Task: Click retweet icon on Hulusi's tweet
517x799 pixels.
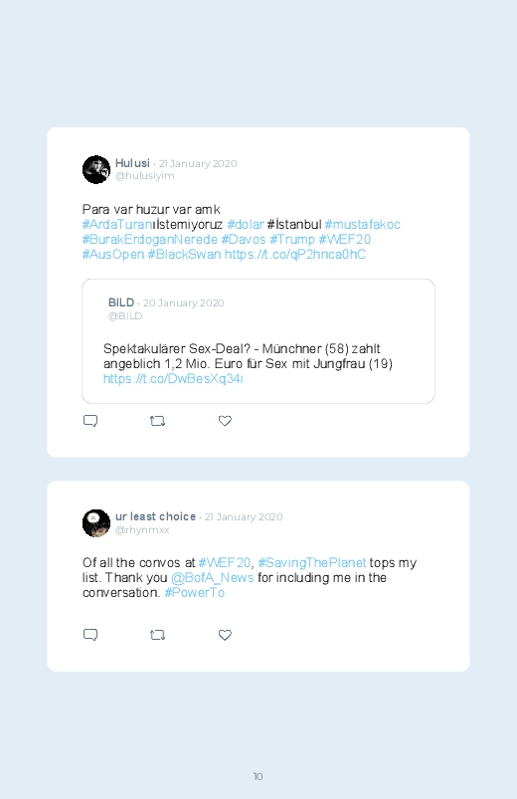Action: coord(157,421)
